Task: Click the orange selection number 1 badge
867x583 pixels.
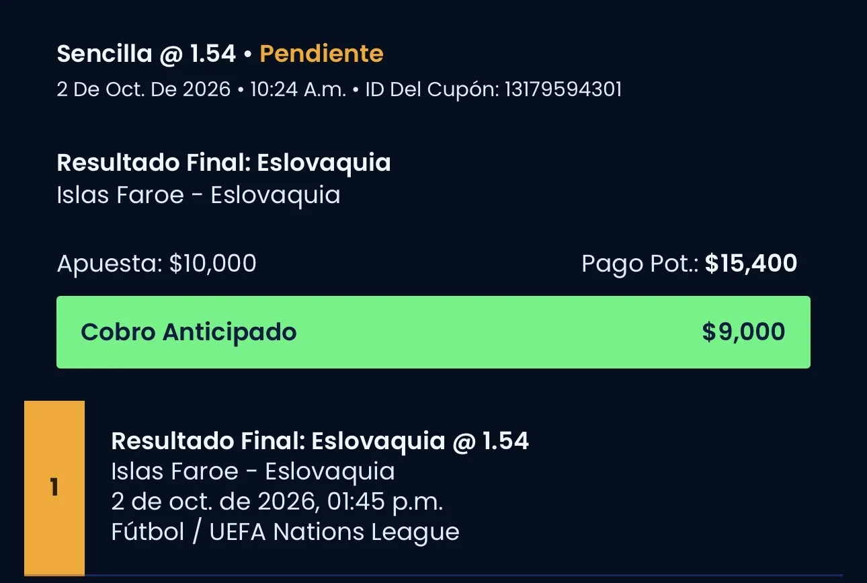Action: (54, 488)
